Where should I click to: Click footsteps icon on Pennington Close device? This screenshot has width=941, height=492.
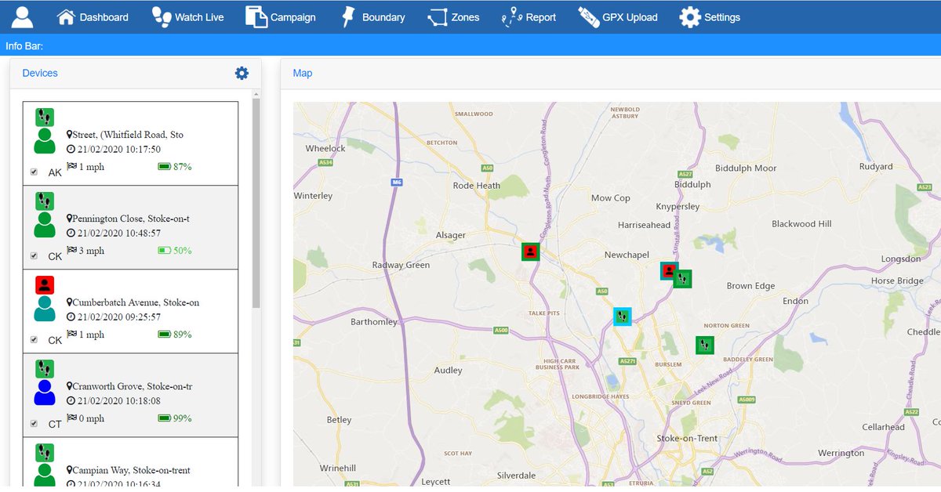[x=45, y=201]
